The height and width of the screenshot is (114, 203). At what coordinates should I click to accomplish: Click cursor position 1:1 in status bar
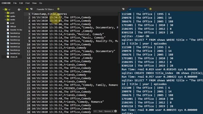(x=95, y=111)
